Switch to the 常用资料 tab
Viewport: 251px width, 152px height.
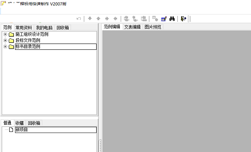(x=24, y=28)
